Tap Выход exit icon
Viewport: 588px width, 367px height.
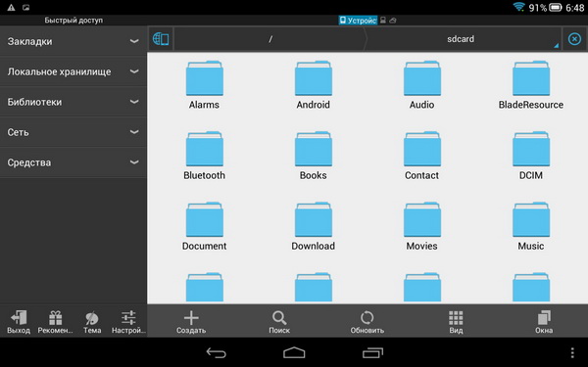pos(19,317)
